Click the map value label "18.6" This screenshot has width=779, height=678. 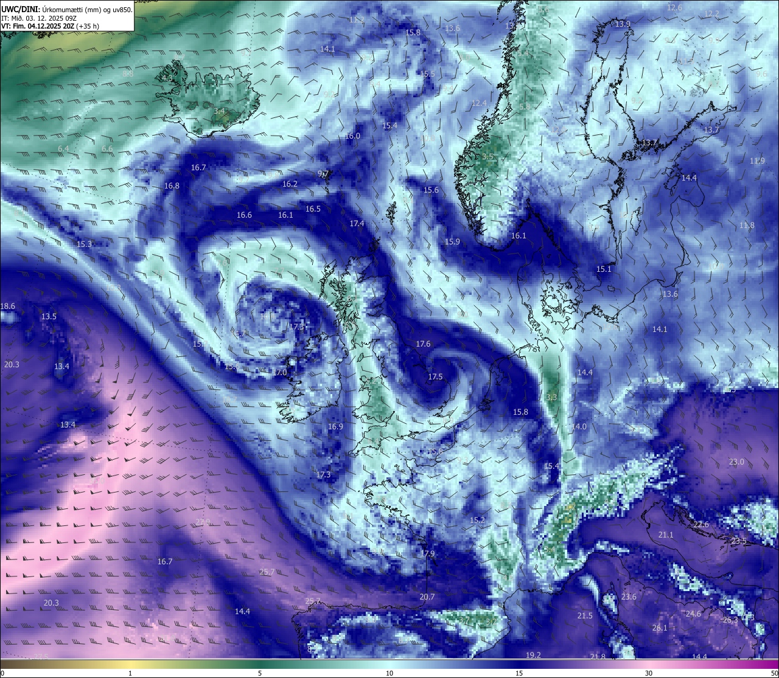(x=8, y=306)
